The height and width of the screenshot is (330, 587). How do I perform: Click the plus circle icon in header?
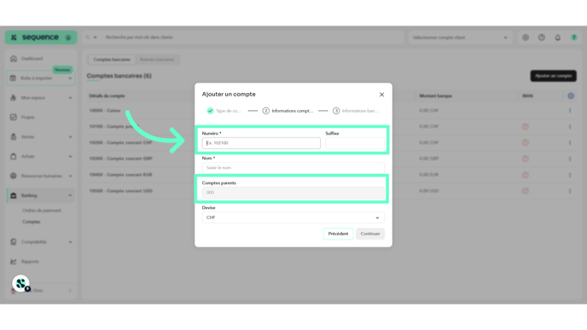coord(526,38)
